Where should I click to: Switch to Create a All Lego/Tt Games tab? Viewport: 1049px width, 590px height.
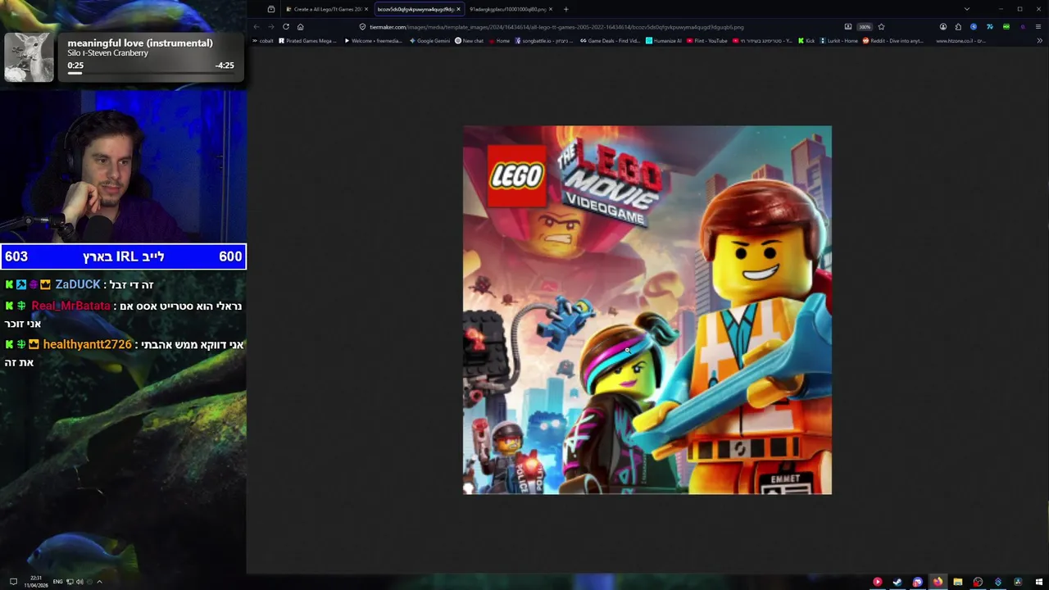[x=327, y=9]
